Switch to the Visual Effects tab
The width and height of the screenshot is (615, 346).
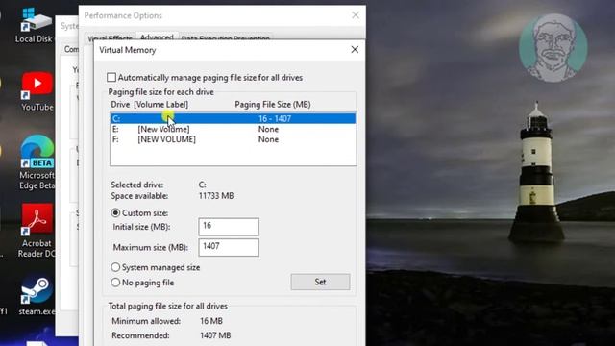click(111, 38)
